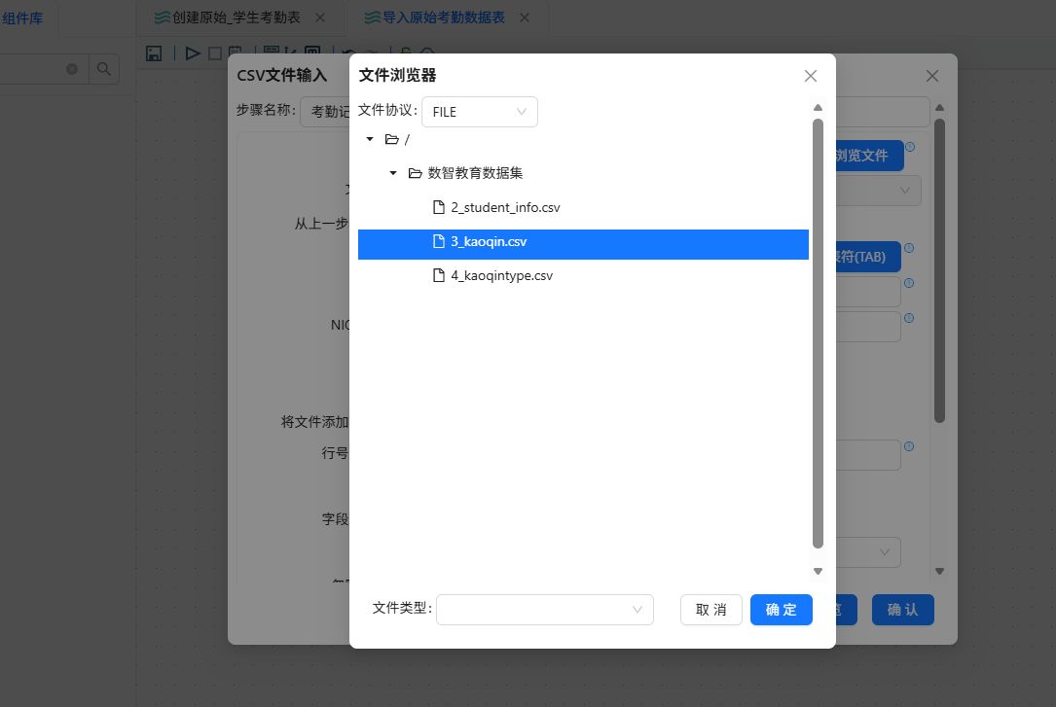Click file icon beside 2_student_info.csv
Screen dimensions: 1056x707
coord(438,207)
